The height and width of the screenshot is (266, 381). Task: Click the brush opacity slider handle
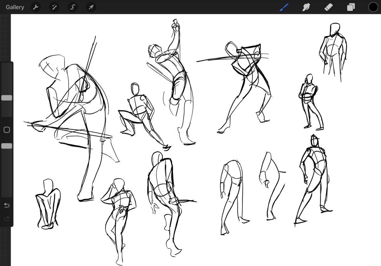(x=7, y=146)
